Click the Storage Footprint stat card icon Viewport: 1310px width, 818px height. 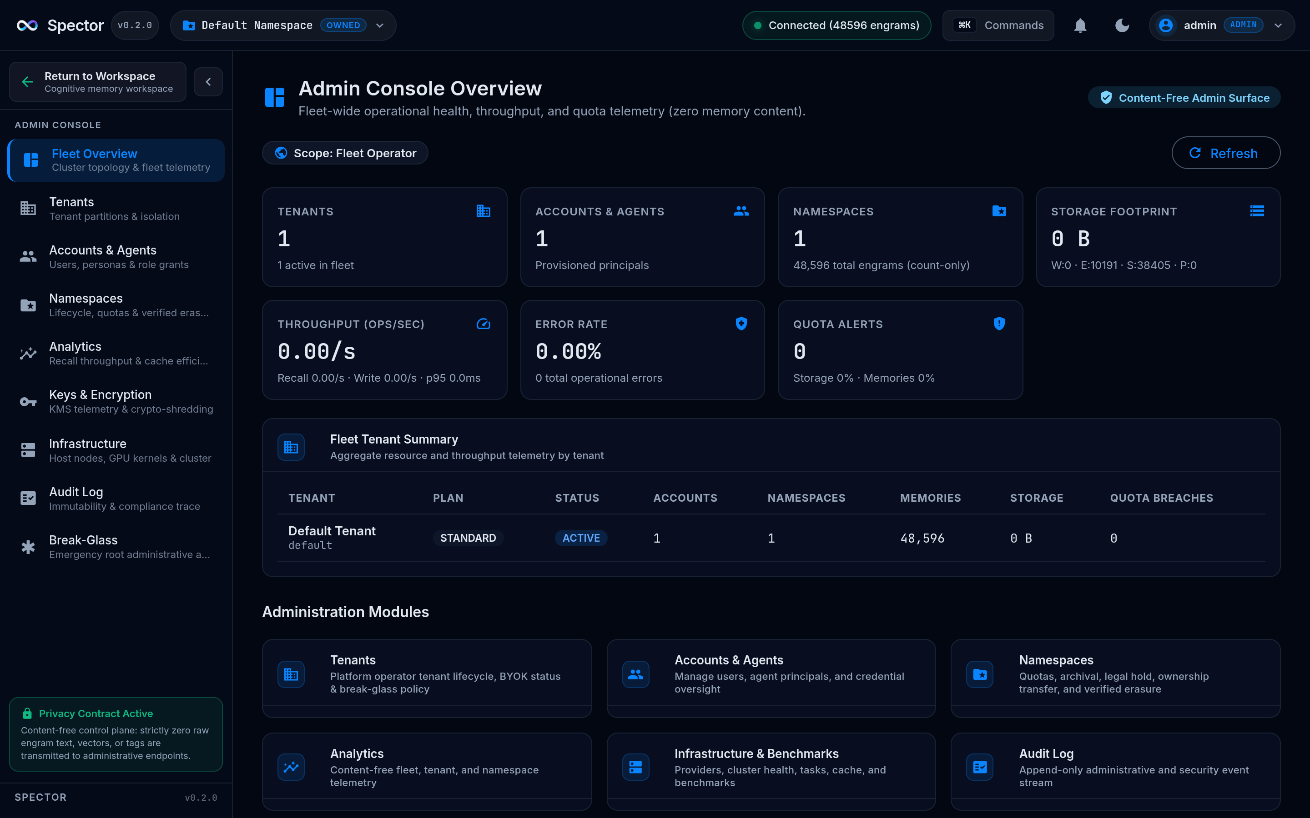(x=1257, y=211)
